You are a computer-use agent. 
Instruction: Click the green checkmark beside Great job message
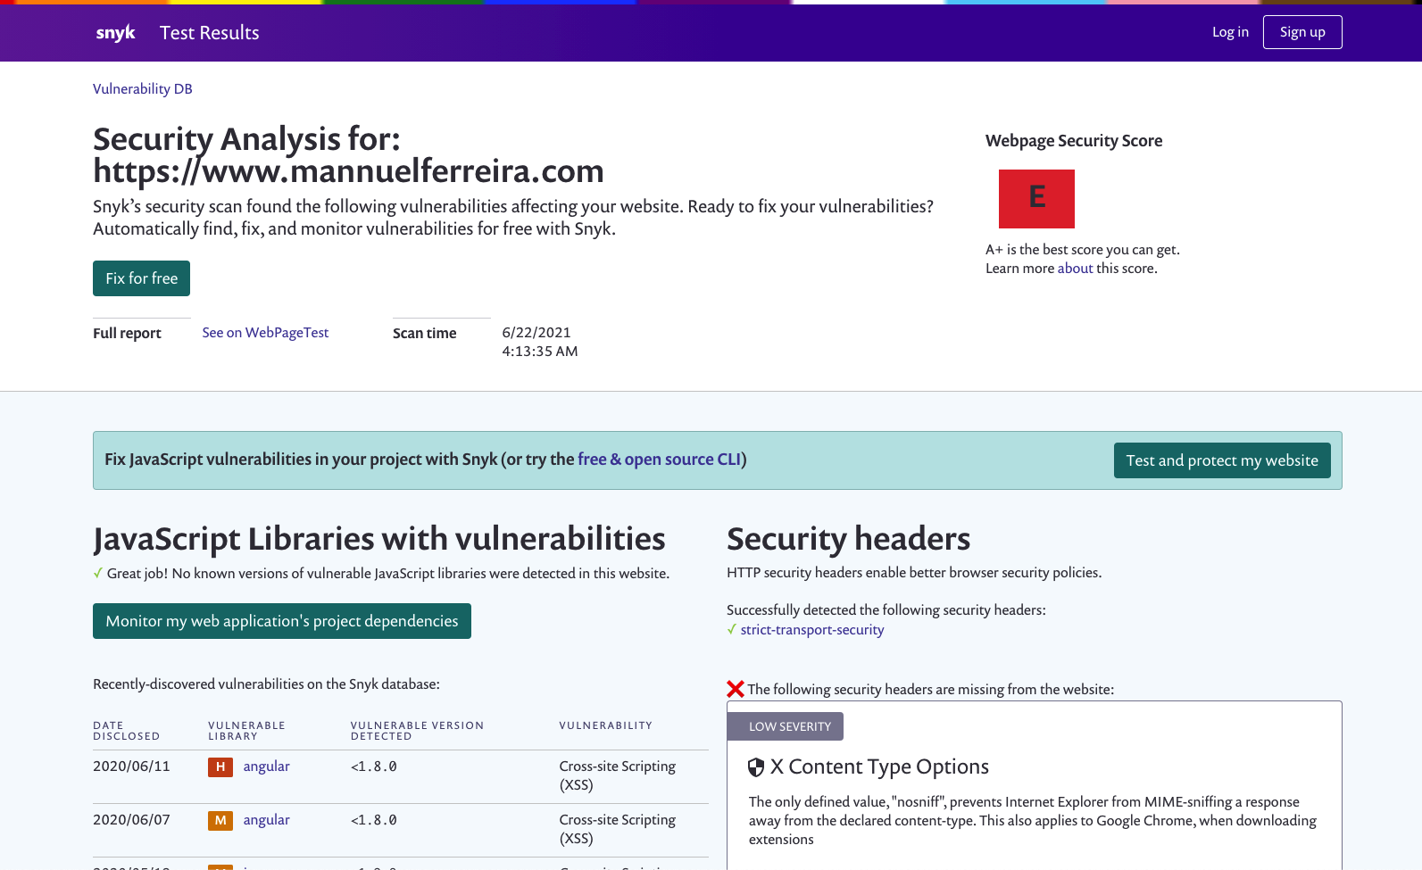click(98, 573)
